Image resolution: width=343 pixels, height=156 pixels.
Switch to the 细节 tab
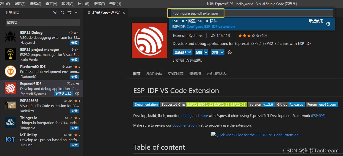pos(136,73)
